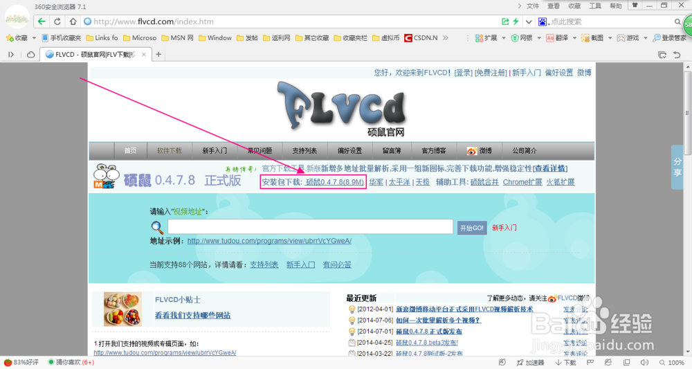Open the 下载 downloads in status bar

(x=565, y=362)
